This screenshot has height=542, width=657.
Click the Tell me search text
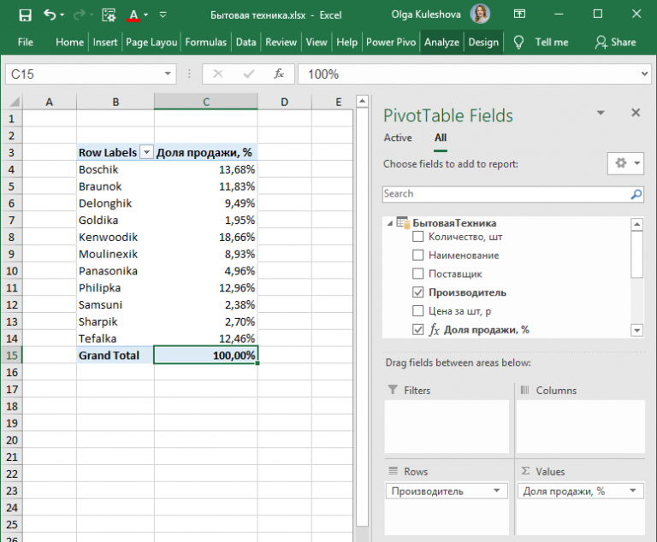pos(552,42)
